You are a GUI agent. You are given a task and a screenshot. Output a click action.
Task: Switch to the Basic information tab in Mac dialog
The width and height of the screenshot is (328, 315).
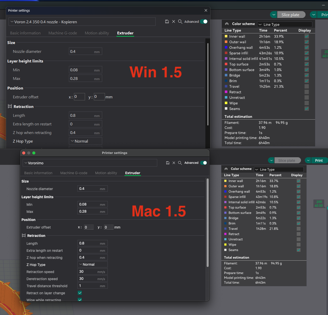pyautogui.click(x=38, y=173)
